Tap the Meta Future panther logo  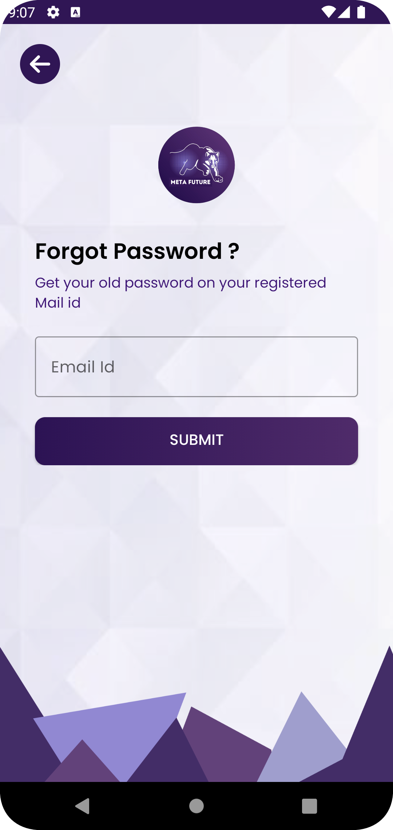point(196,165)
